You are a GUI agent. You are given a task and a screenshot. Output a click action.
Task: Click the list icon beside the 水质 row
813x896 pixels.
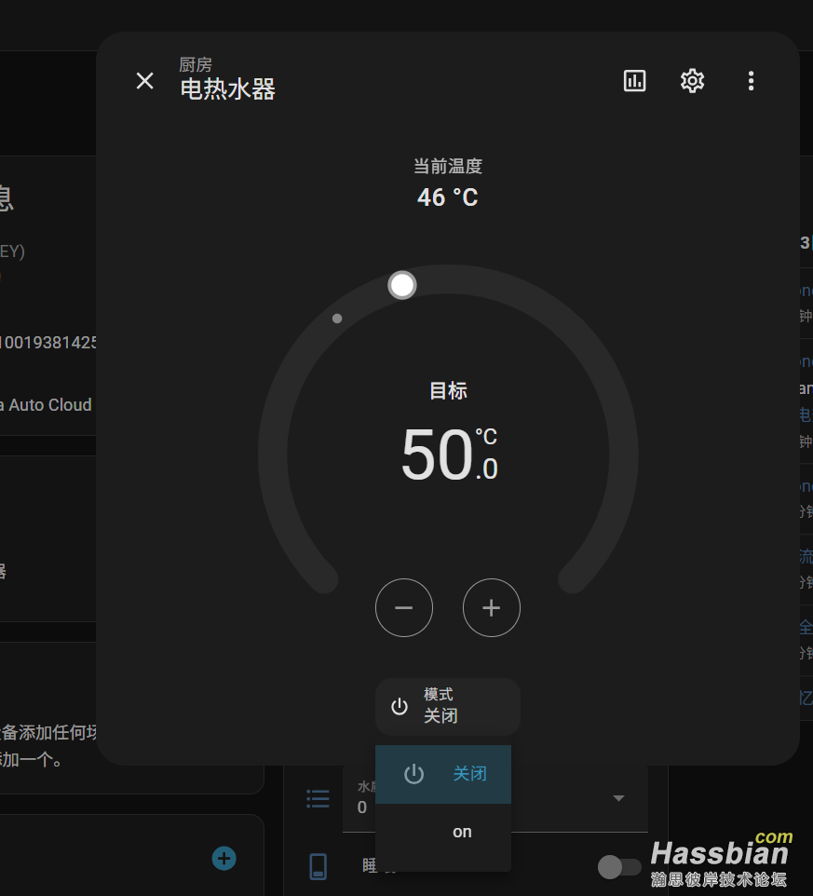[x=318, y=798]
